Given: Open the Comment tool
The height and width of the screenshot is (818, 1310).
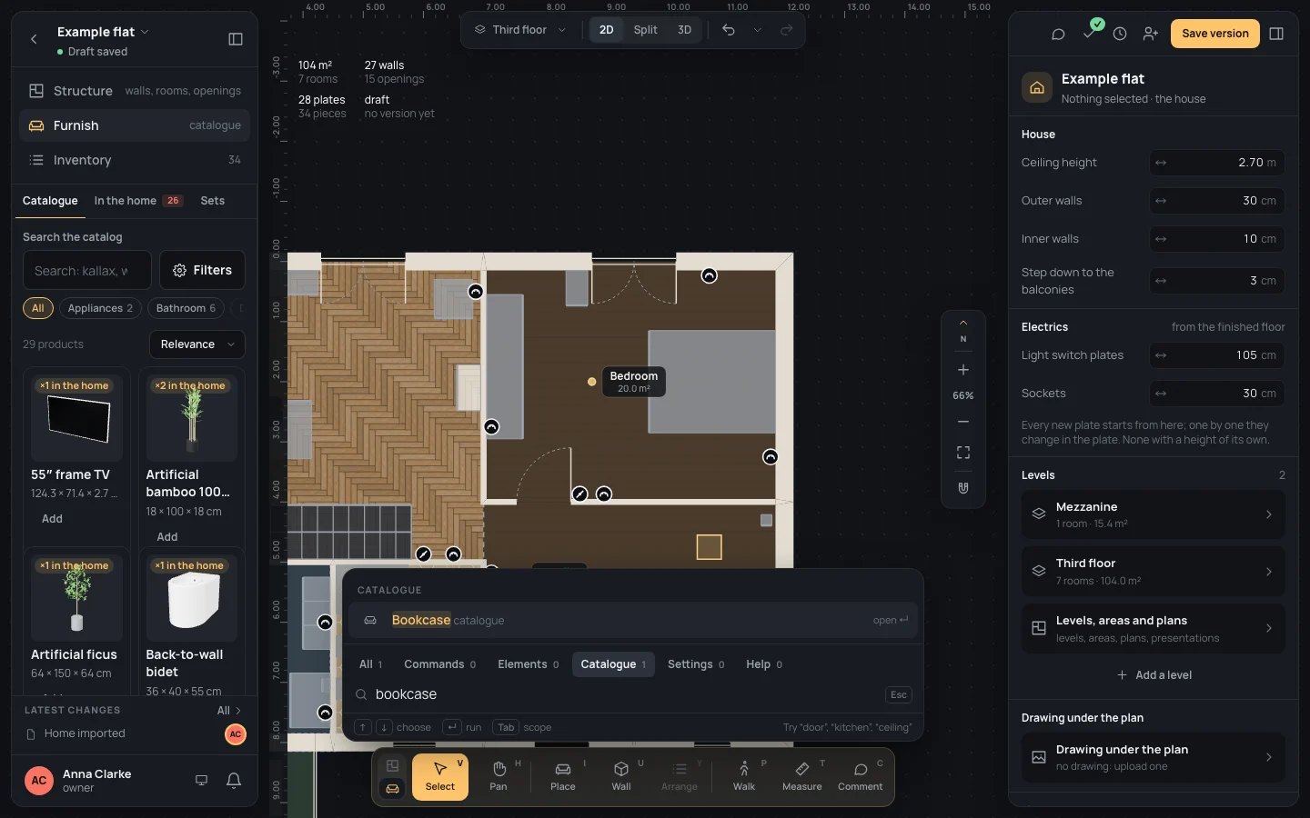Looking at the screenshot, I should tap(860, 776).
